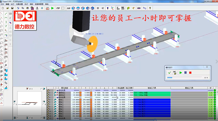
Task: Click the 图元类型 column header
Action: click(64, 88)
